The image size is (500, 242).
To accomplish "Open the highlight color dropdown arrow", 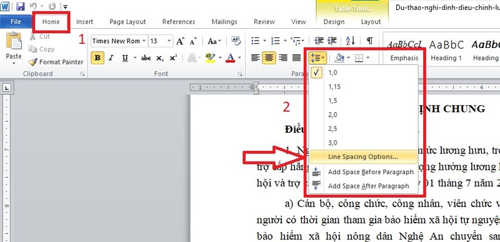I will 221,58.
